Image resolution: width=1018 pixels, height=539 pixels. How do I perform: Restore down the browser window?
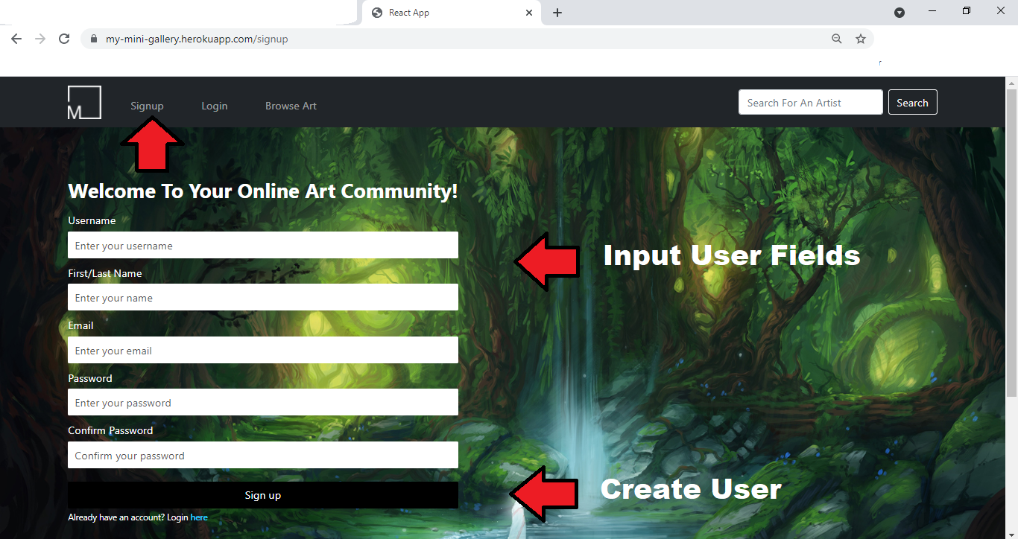click(967, 10)
